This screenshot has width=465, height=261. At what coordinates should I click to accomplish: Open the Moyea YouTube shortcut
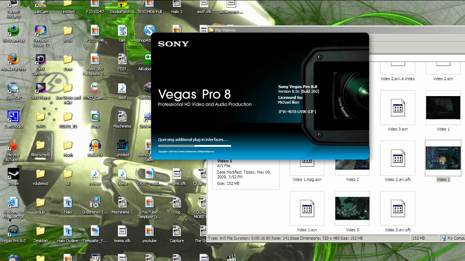tap(13, 150)
